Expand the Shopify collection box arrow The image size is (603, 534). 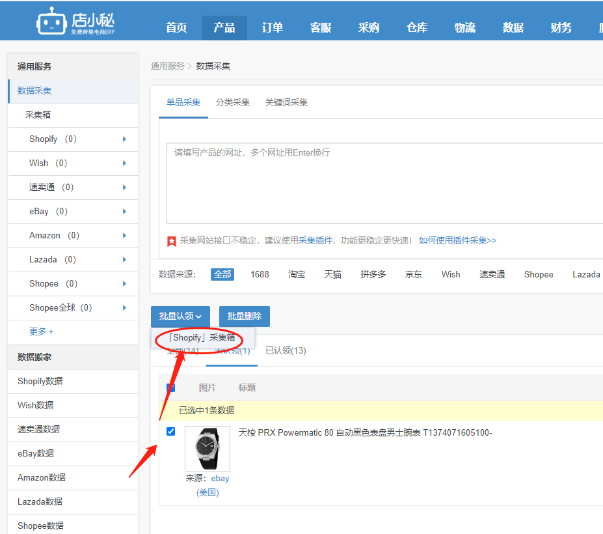coord(124,139)
